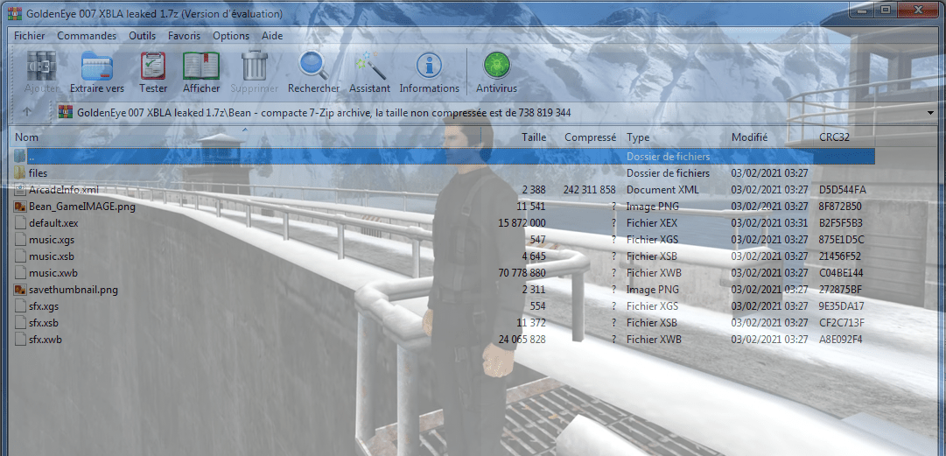
Task: Click the Supprimer trash icon
Action: [x=254, y=65]
